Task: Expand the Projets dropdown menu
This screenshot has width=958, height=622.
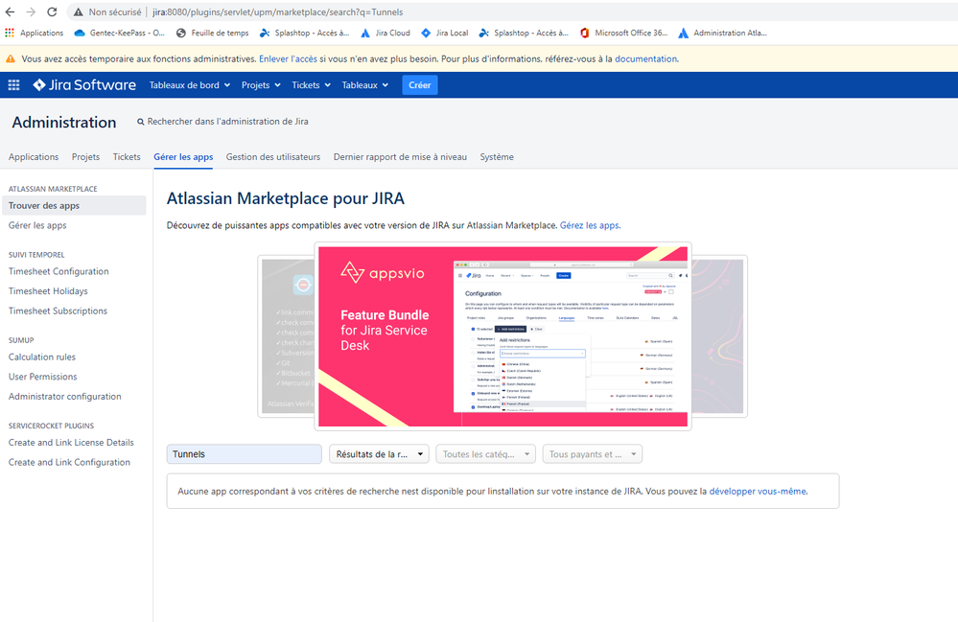Action: coord(261,85)
